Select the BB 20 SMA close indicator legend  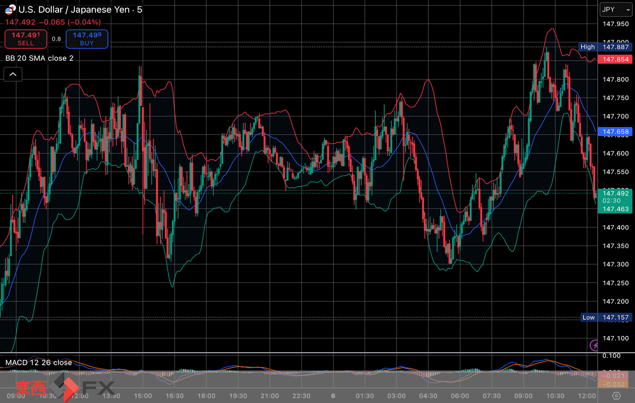tap(39, 58)
